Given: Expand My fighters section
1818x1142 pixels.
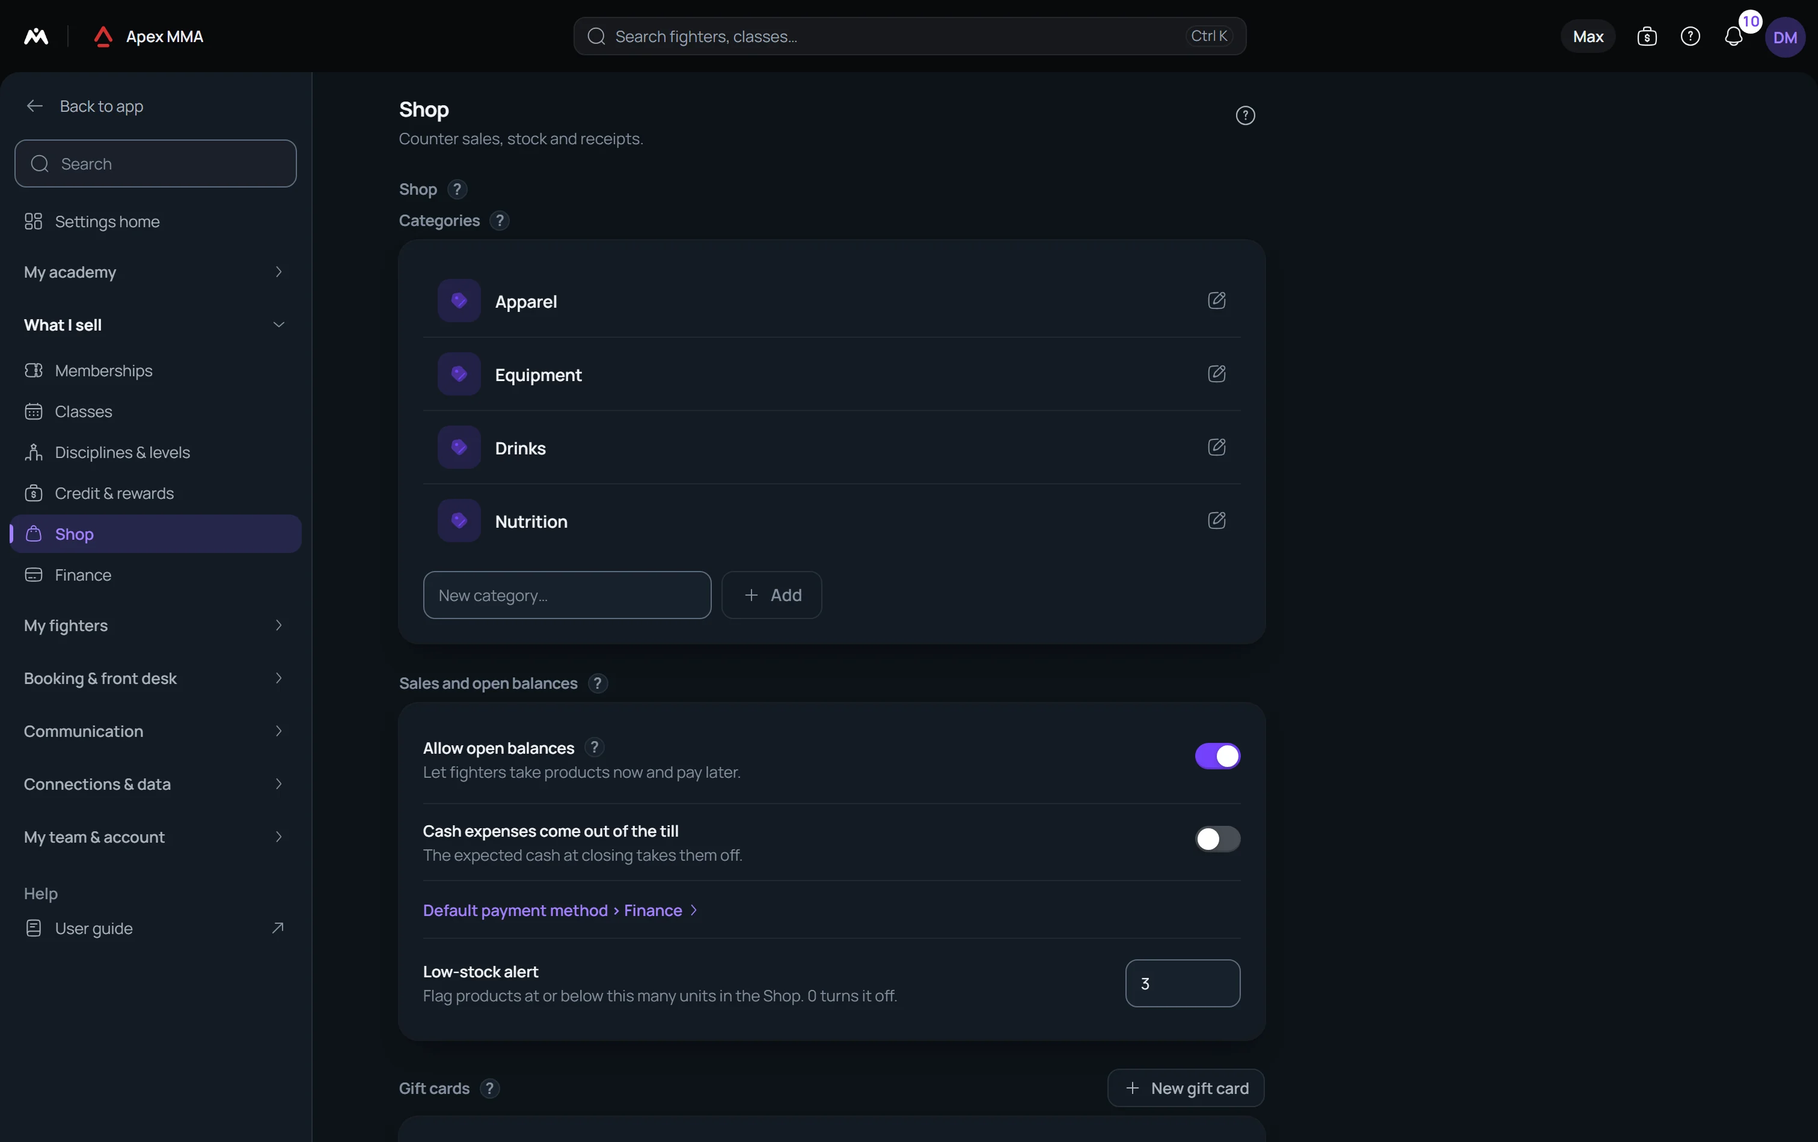Looking at the screenshot, I should tap(156, 625).
